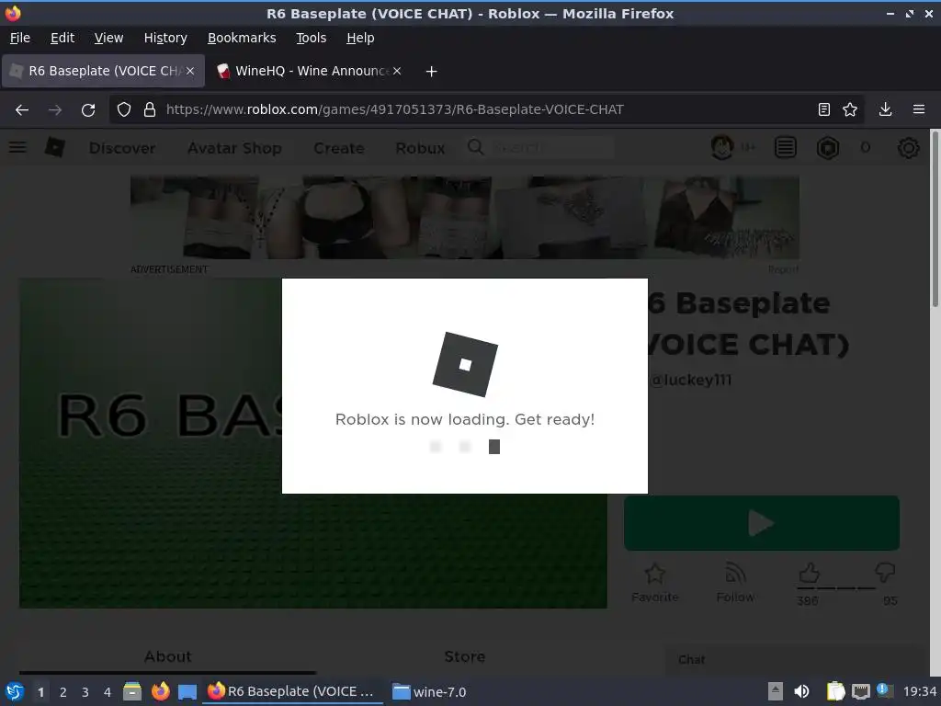Switch to the Store tab
This screenshot has width=941, height=706.
pyautogui.click(x=464, y=656)
